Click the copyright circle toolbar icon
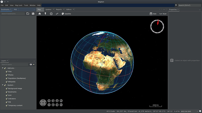202x113 pixels. (x=51, y=14)
